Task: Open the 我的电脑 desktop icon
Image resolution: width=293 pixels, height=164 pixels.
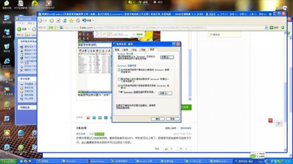Action: click(x=7, y=19)
